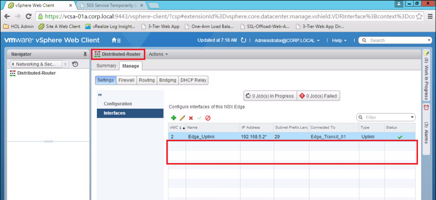Click the browser address bar URL
436x200 pixels.
[x=230, y=17]
